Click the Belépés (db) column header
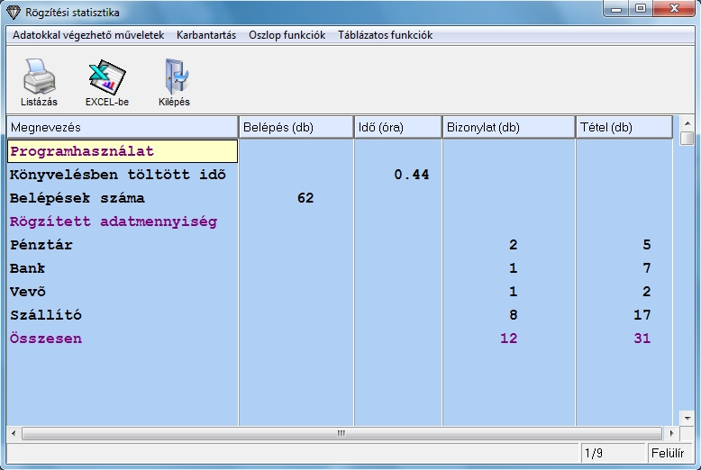701x470 pixels. (296, 128)
